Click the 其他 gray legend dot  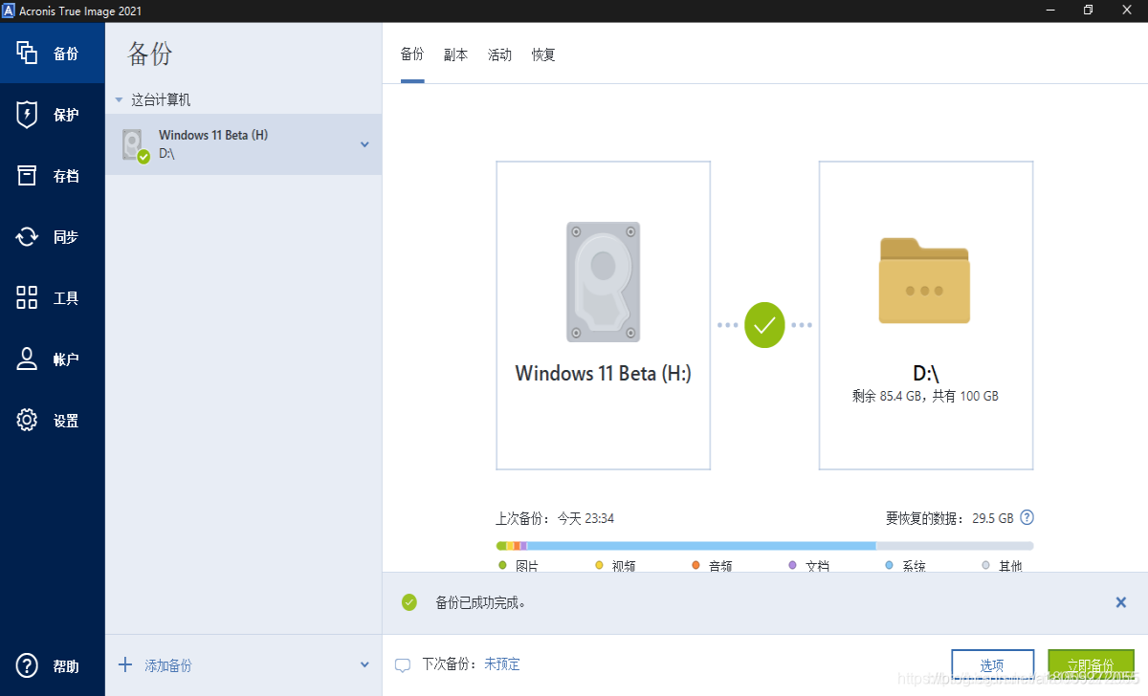pos(985,565)
